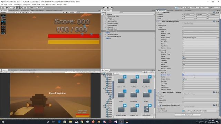Screen dimensions: 221x124
Task: Open the Scenes folder icon
Action: 121,95
